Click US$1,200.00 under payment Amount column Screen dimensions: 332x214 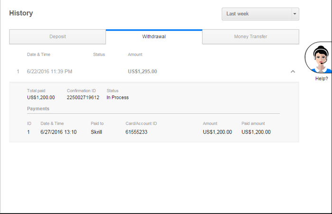pyautogui.click(x=217, y=132)
